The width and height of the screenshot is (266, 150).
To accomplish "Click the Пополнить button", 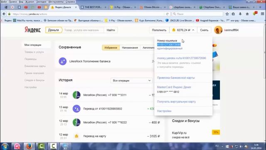I will coord(159,30).
